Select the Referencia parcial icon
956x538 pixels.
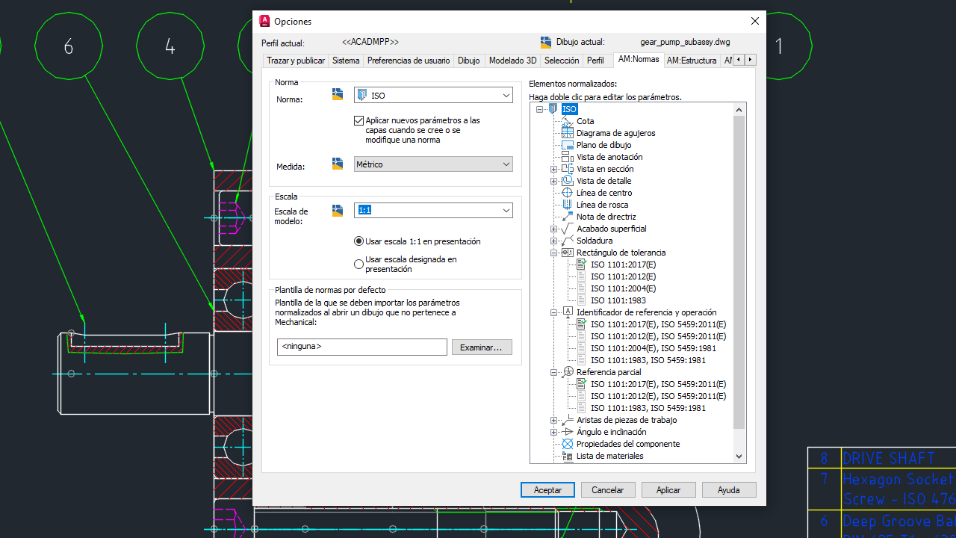(x=568, y=372)
